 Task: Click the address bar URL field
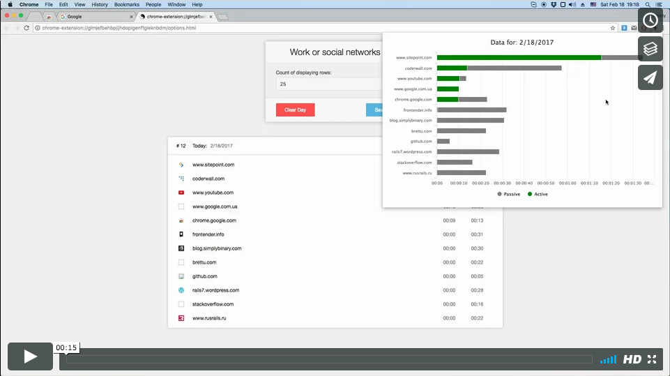325,28
